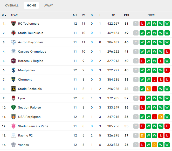Image resolution: width=172 pixels, height=151 pixels.
Task: Click the Stade Francais Paris pink logo
Action: pyautogui.click(x=13, y=126)
